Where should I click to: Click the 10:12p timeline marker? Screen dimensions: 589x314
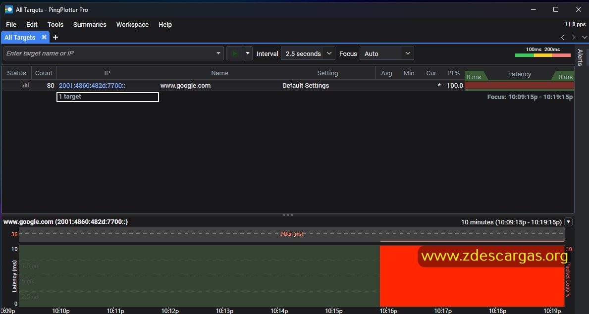pos(170,311)
